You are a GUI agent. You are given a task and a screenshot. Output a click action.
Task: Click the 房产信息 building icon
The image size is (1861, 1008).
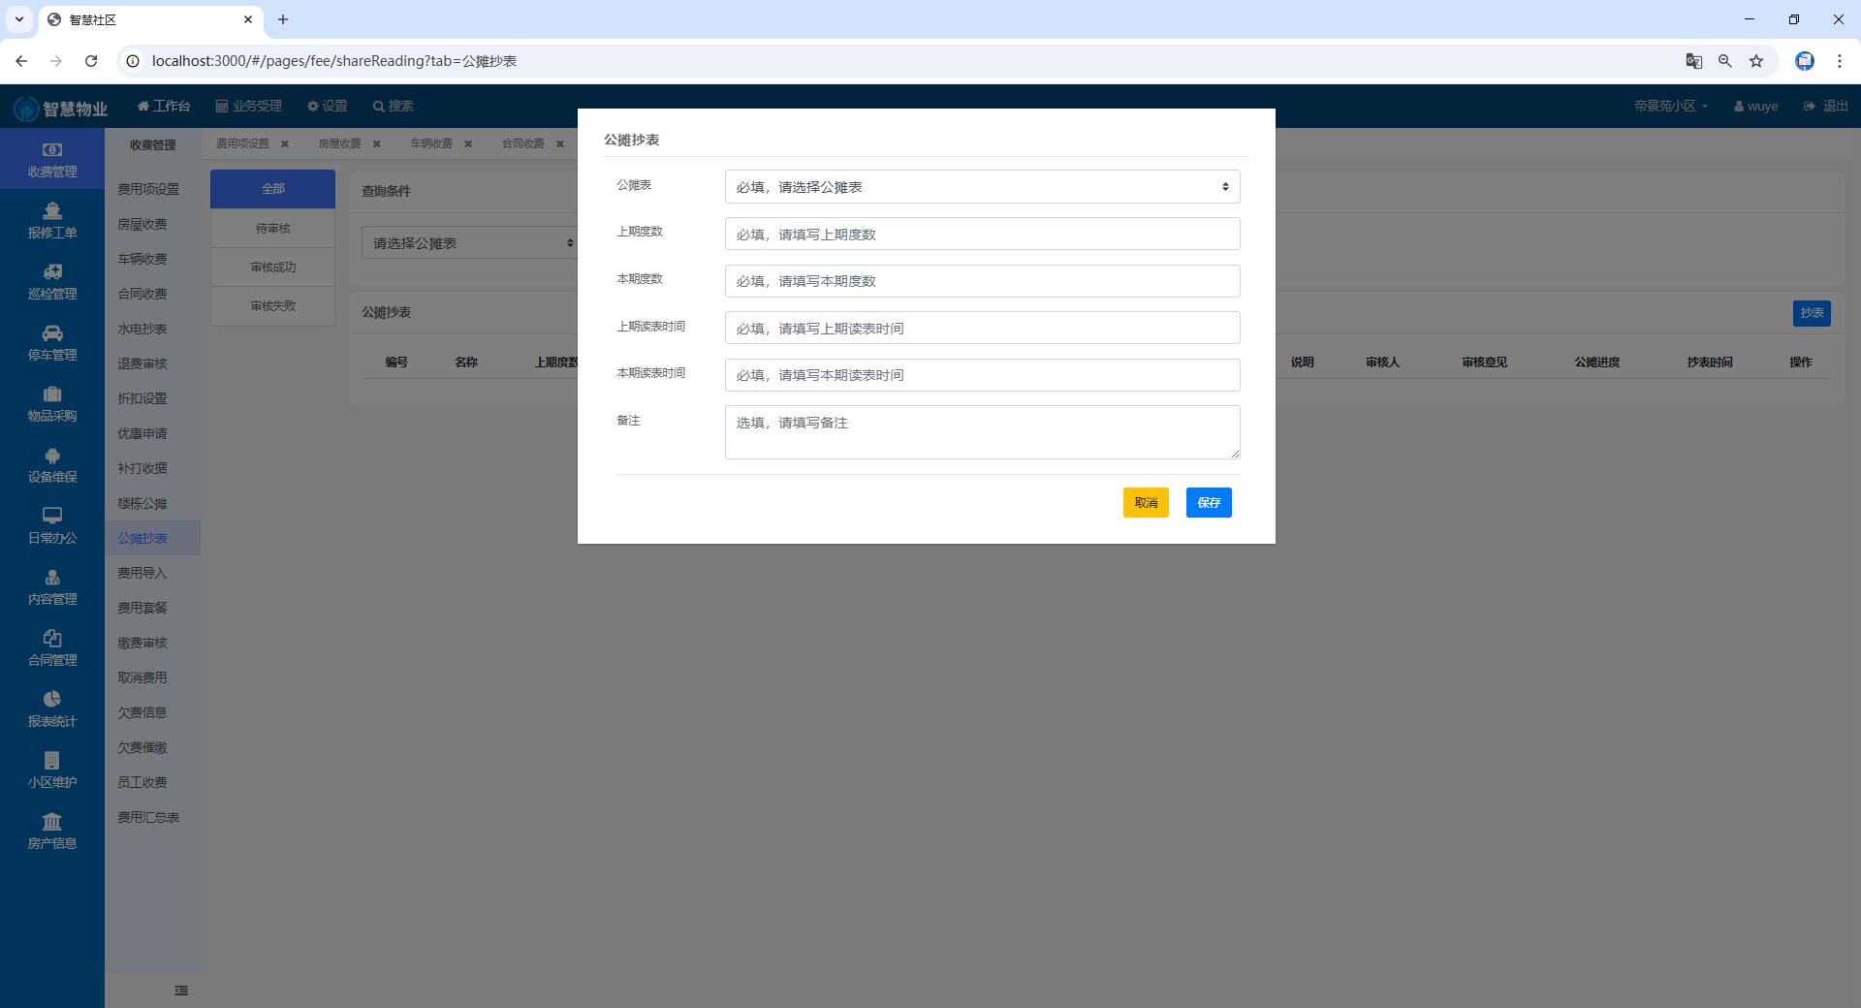point(52,822)
